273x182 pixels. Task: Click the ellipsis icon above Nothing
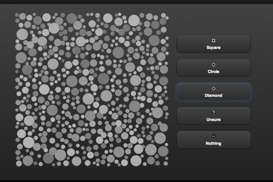(214, 136)
